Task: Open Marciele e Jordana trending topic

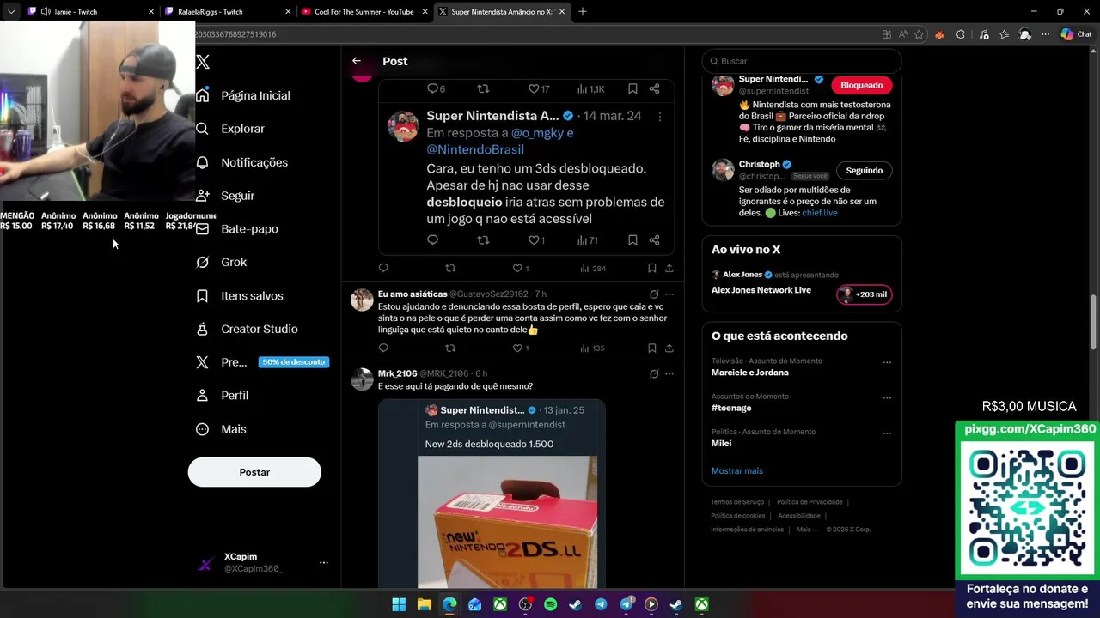Action: click(750, 373)
